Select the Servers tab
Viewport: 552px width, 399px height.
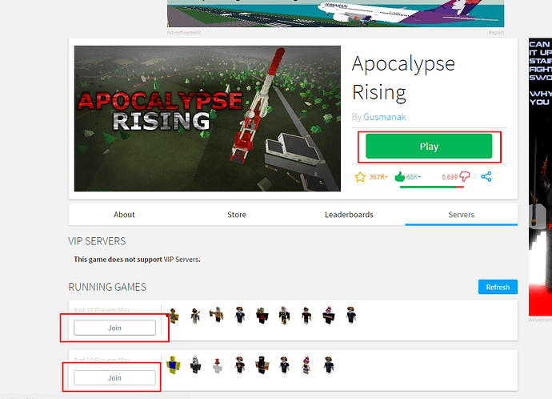point(461,214)
